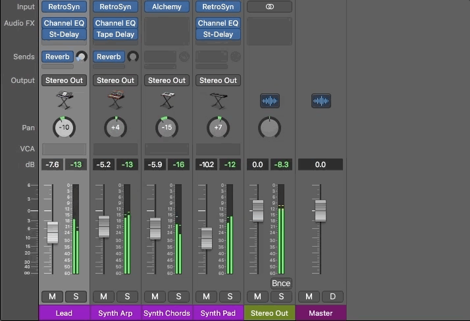
Task: Click the Synth Chords track keyboard icon
Action: [x=167, y=100]
